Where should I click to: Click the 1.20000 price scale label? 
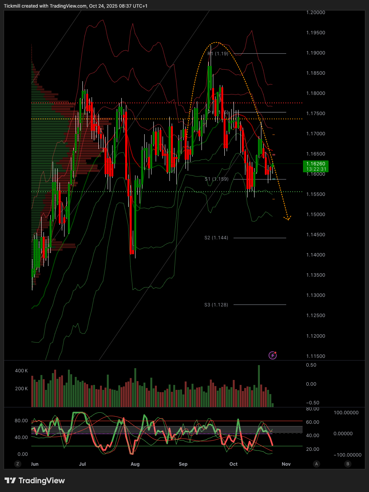[x=316, y=13]
